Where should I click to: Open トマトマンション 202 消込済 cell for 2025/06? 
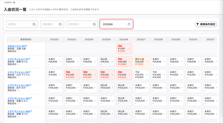(x=124, y=114)
